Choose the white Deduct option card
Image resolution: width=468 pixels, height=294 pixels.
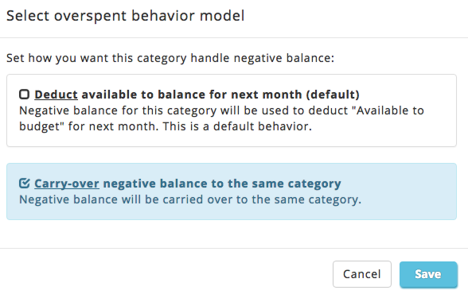(x=232, y=110)
